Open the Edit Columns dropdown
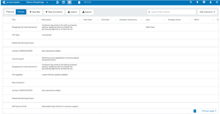Image resolution: width=220 pixels, height=114 pixels. pos(207,12)
